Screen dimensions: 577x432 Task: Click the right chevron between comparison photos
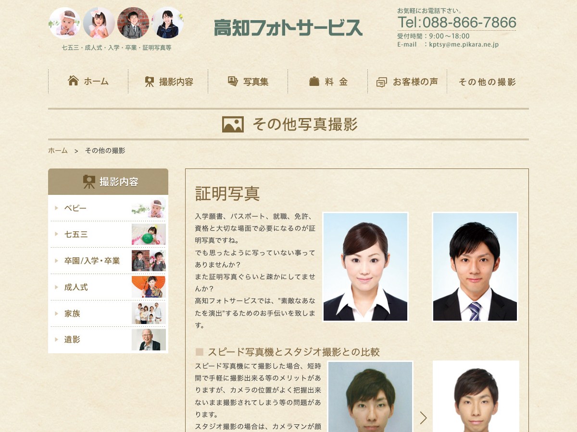(x=423, y=418)
